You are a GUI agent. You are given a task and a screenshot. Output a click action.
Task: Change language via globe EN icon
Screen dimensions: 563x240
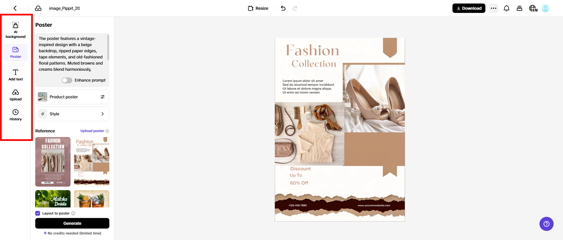pyautogui.click(x=533, y=8)
